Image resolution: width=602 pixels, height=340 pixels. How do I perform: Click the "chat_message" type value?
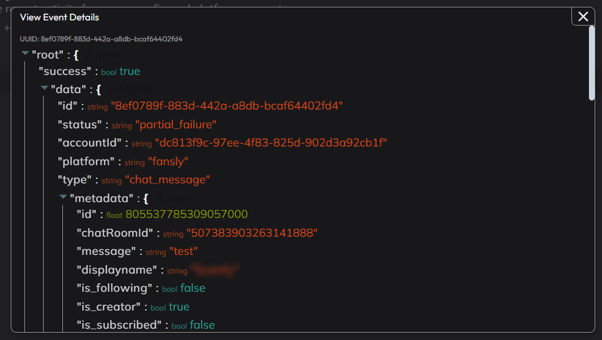167,179
